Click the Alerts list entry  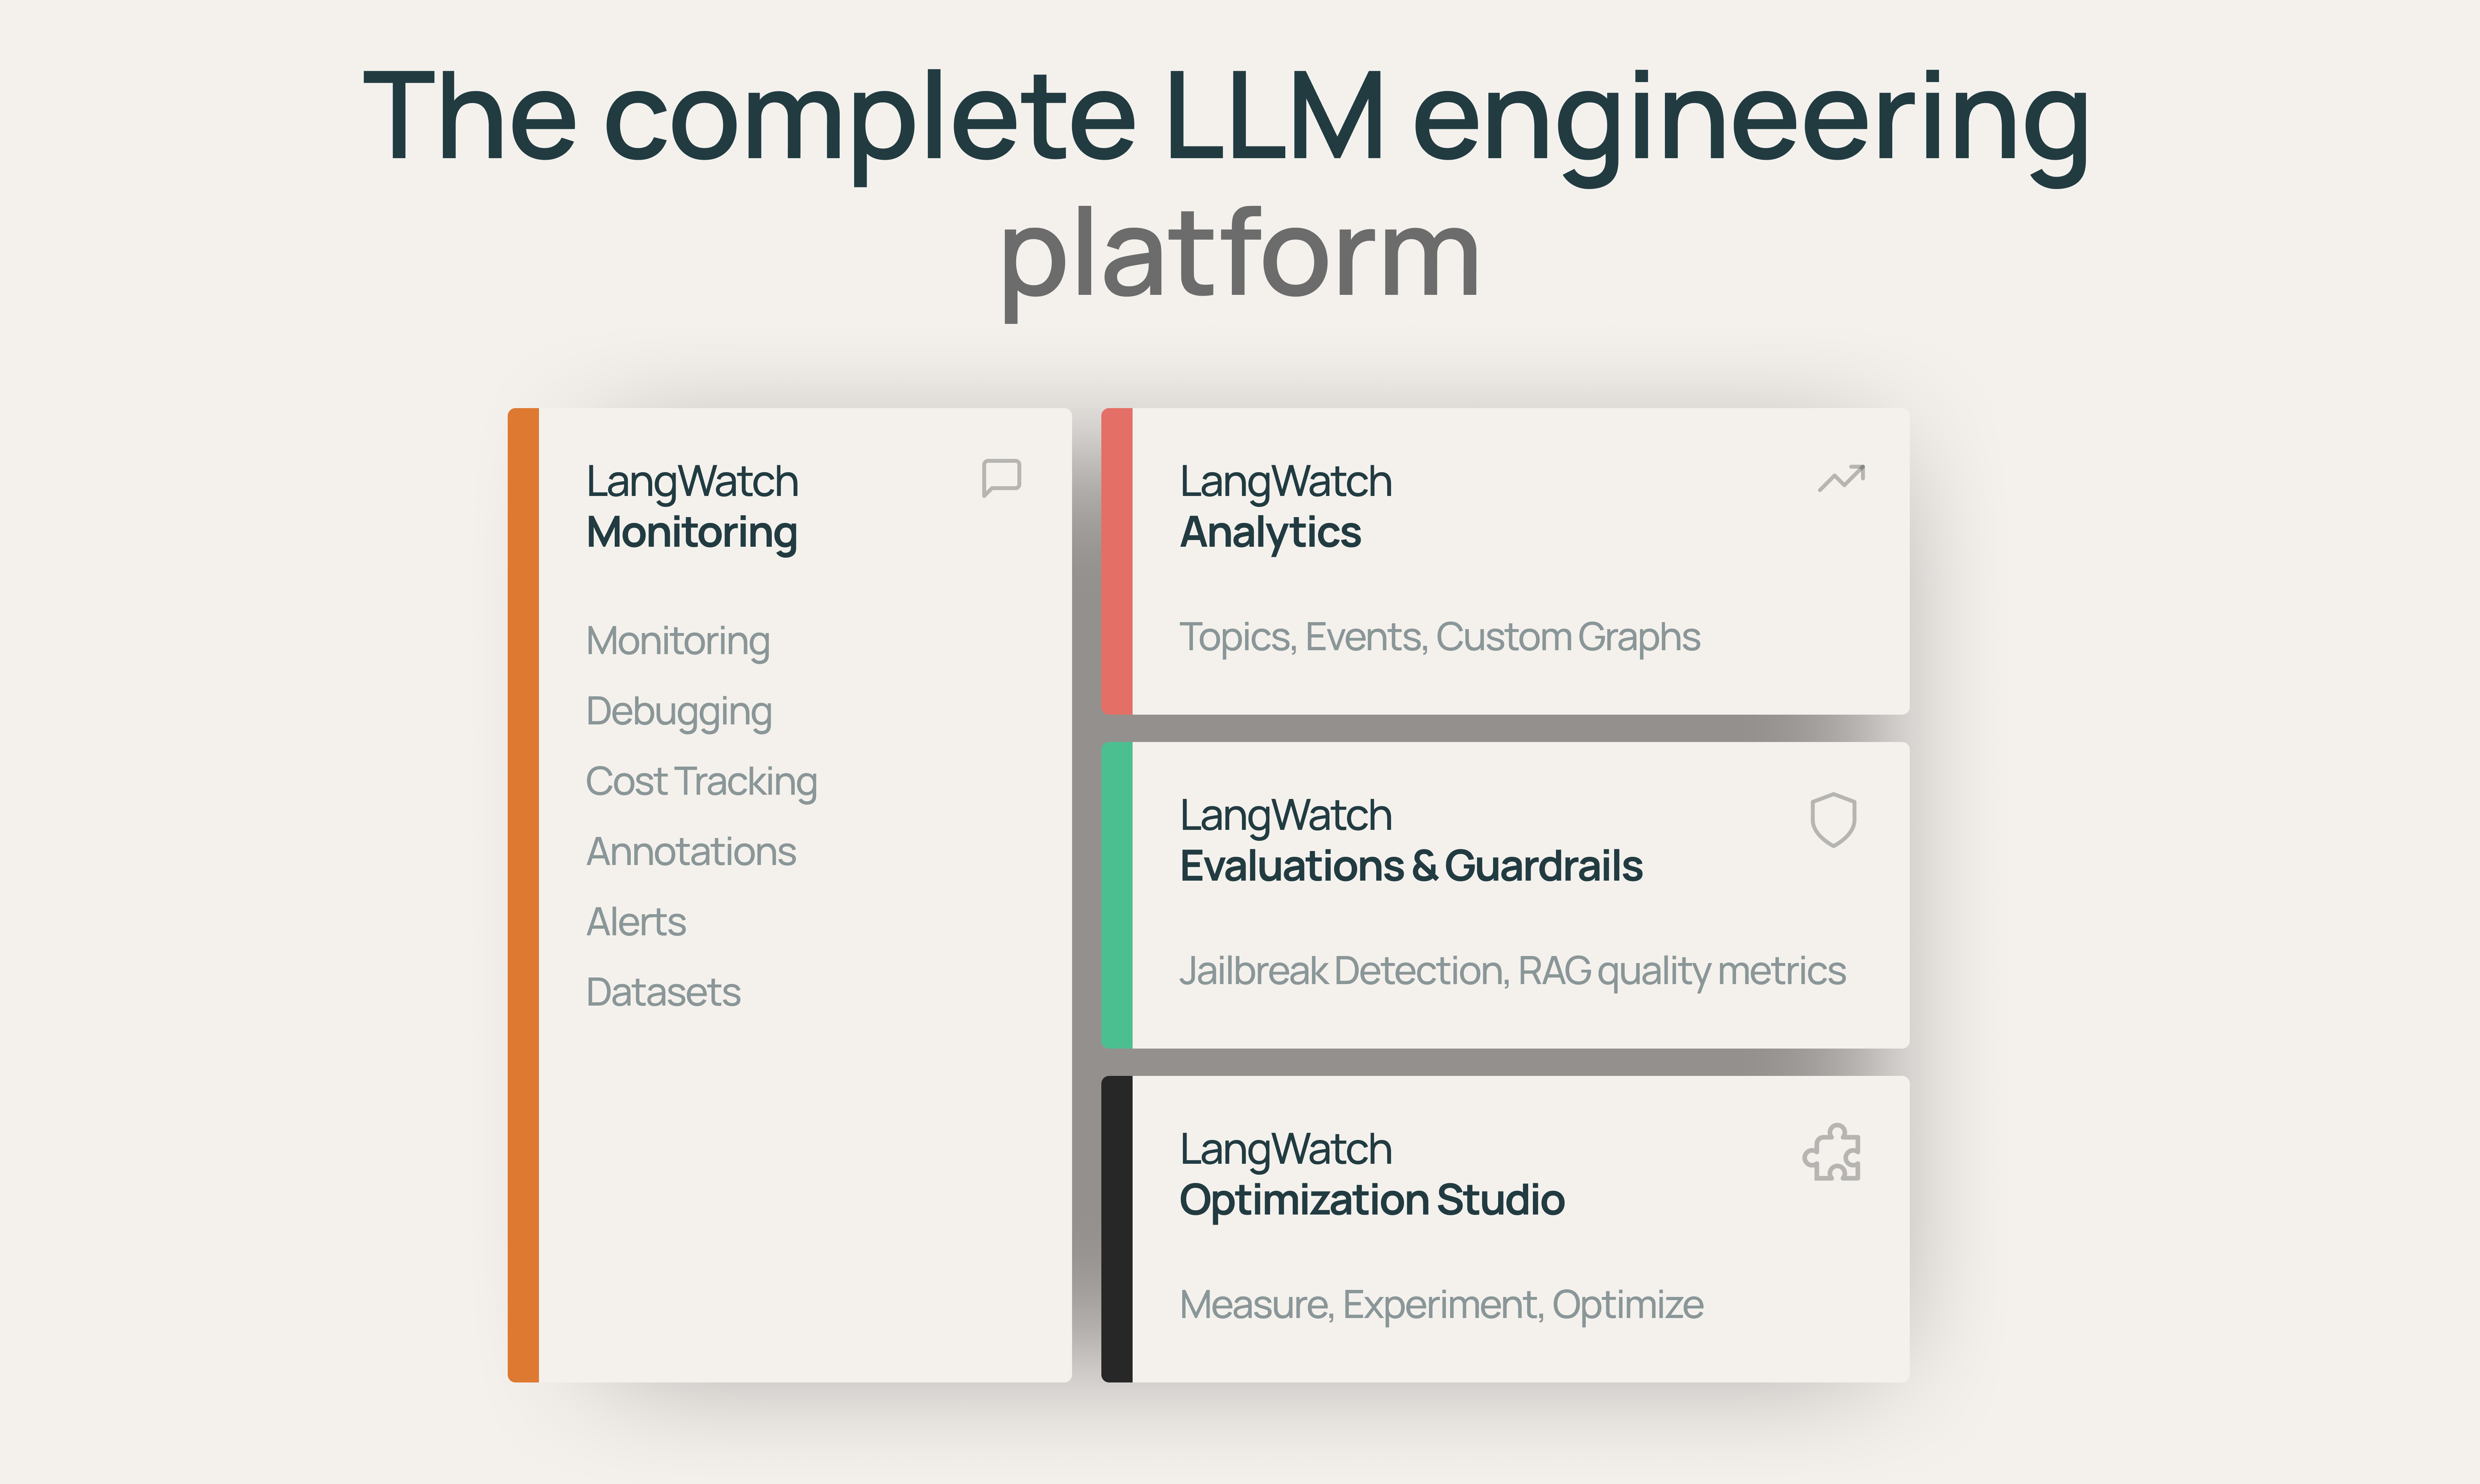(x=636, y=921)
